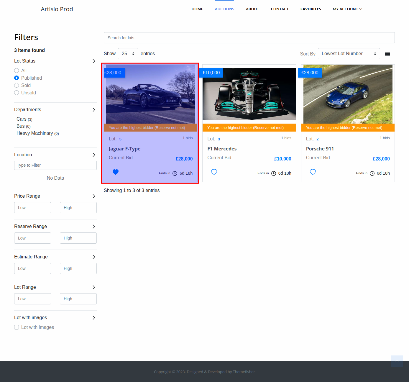Open the My Account menu
This screenshot has width=409, height=382.
347,9
